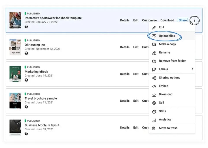
Task: Click the Travel brochure sample title
Action: [41, 98]
